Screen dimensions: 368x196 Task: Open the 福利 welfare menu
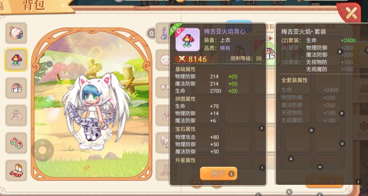(x=252, y=3)
